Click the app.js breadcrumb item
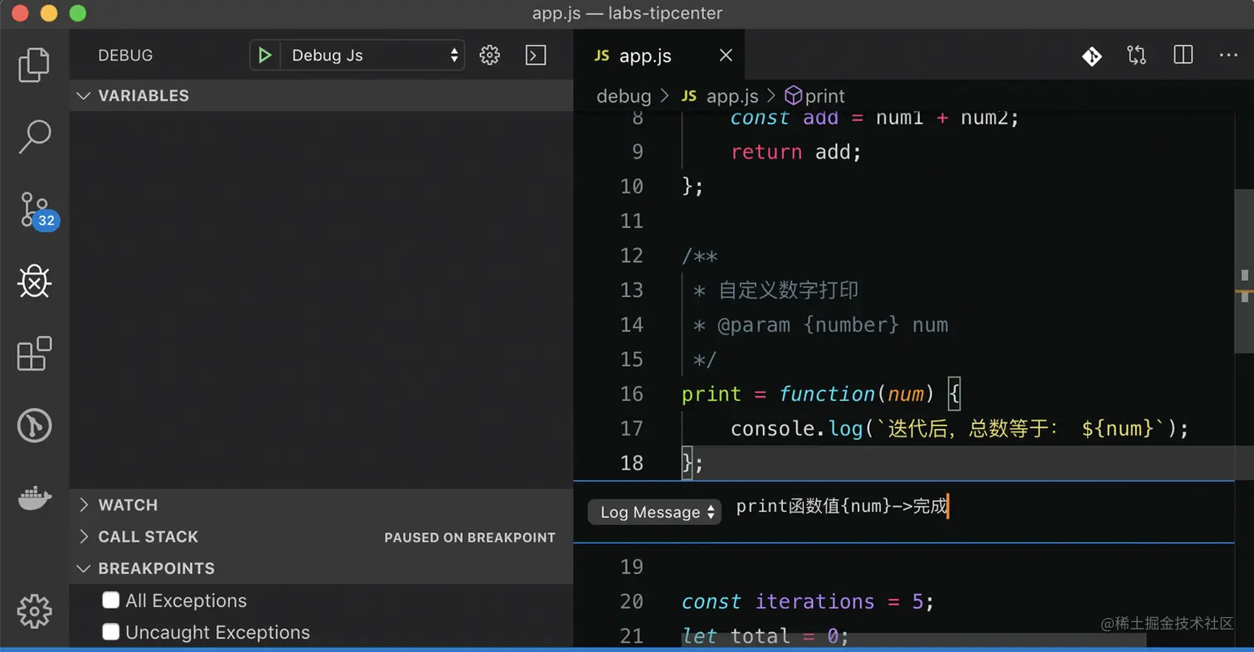This screenshot has height=652, width=1254. [x=720, y=96]
